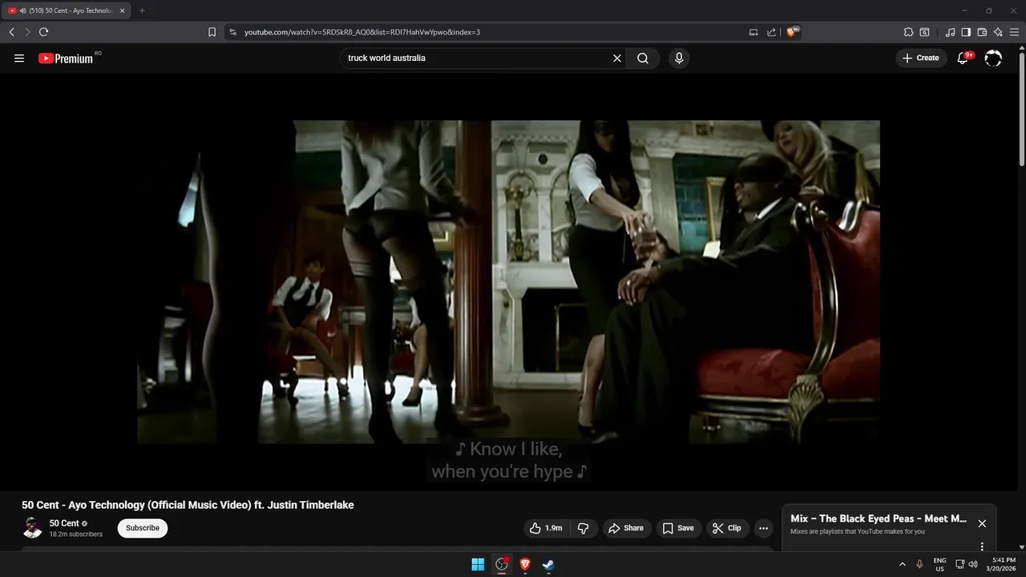Start voice search with the microphone
The height and width of the screenshot is (577, 1026).
pos(679,58)
